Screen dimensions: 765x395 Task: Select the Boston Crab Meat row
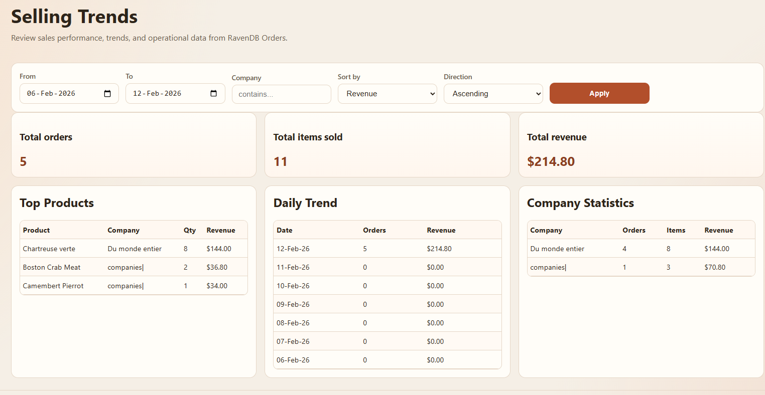click(x=52, y=267)
